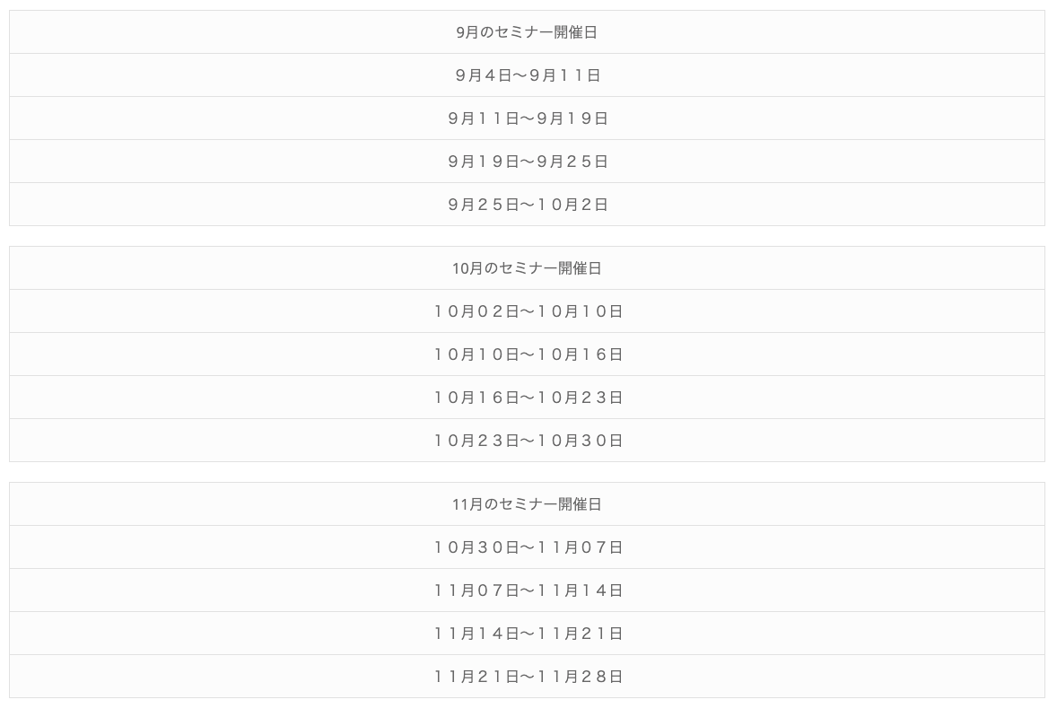
Task: Click the start date １０月３０日 in November table
Action: (x=476, y=547)
